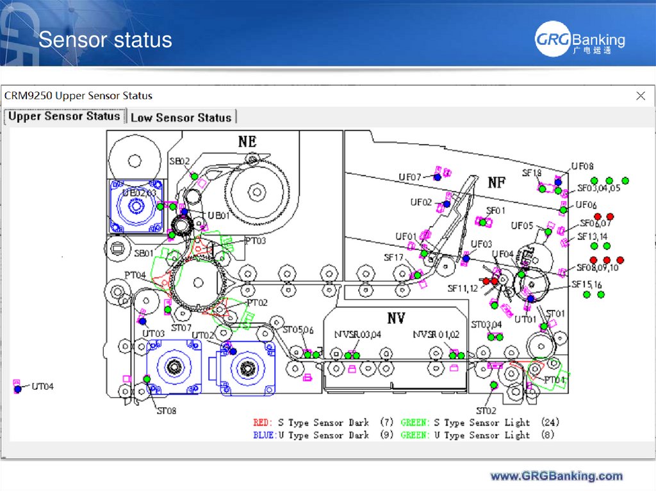Click the NVSR01,02 sensor indicators
The width and height of the screenshot is (656, 491).
(x=456, y=355)
